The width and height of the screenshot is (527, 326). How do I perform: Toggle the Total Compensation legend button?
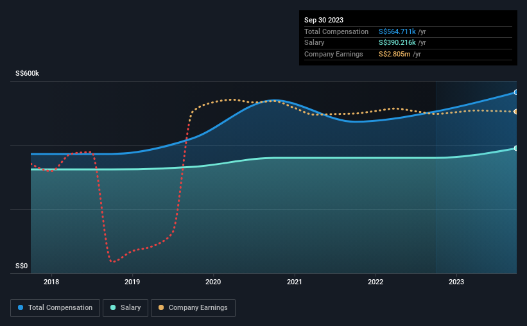55,308
